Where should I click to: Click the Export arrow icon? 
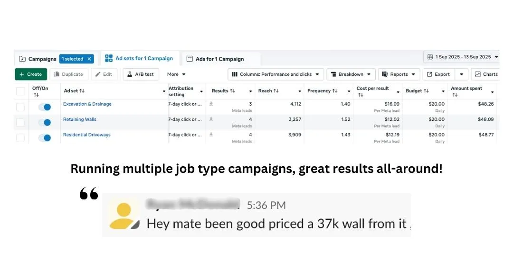click(429, 74)
